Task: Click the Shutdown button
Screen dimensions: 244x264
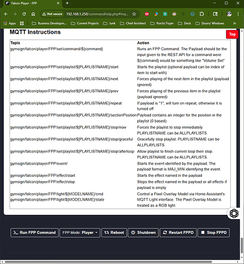Action: (x=143, y=233)
